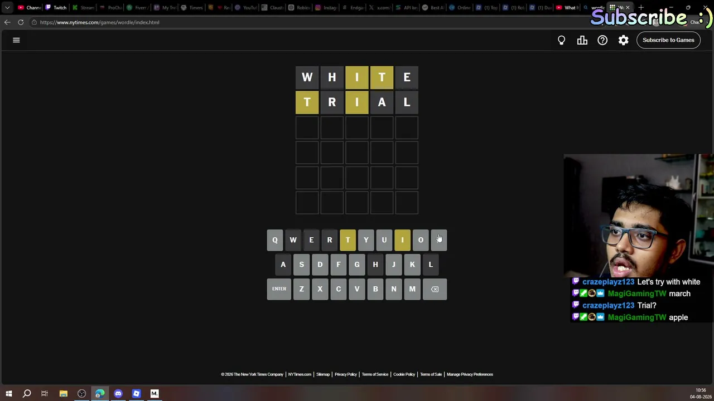Switch to the Twitch browser tab
714x401 pixels.
[x=56, y=8]
